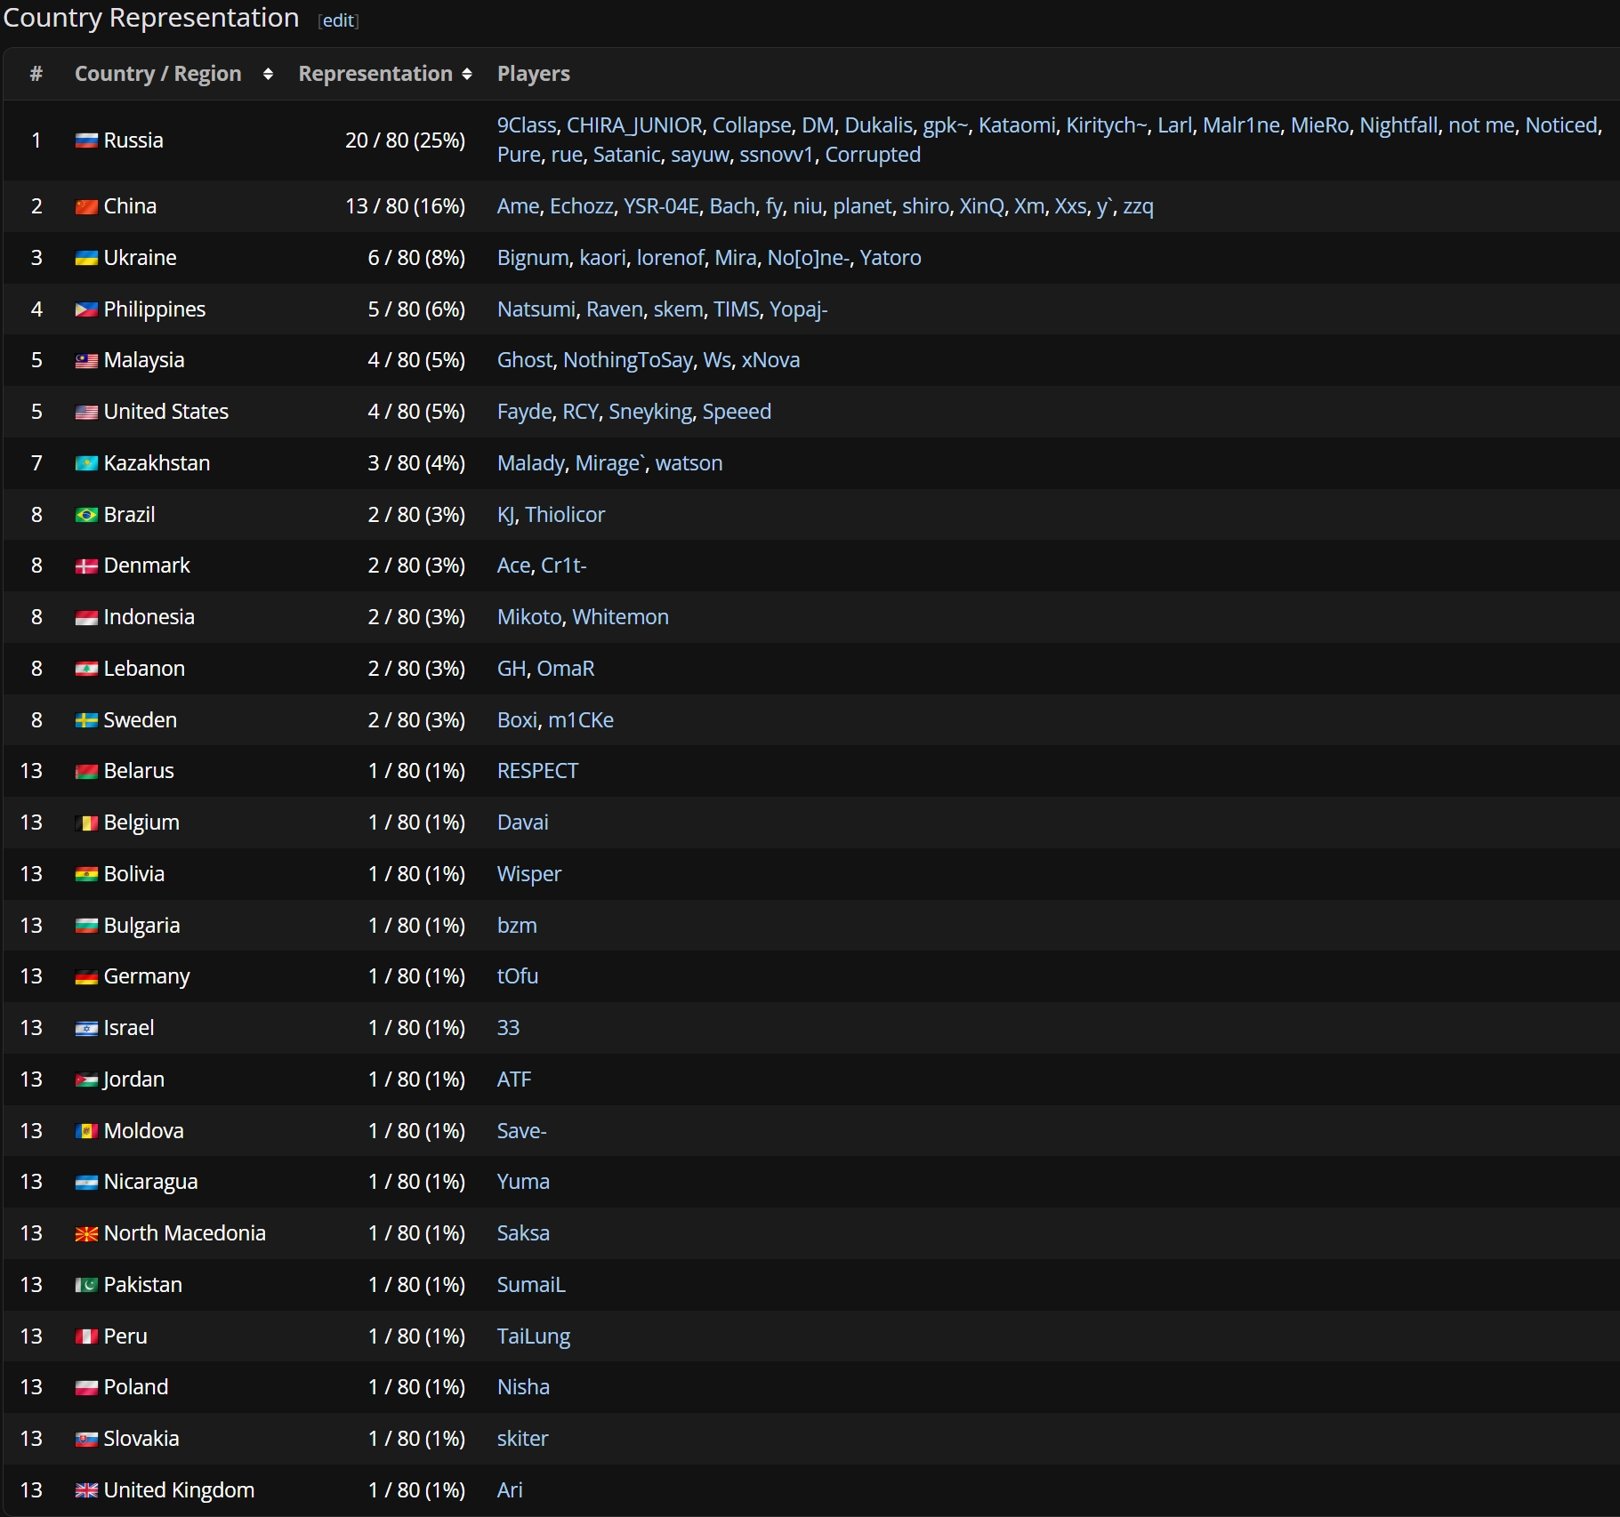Open player page for Wisper
The height and width of the screenshot is (1517, 1620).
(x=529, y=874)
